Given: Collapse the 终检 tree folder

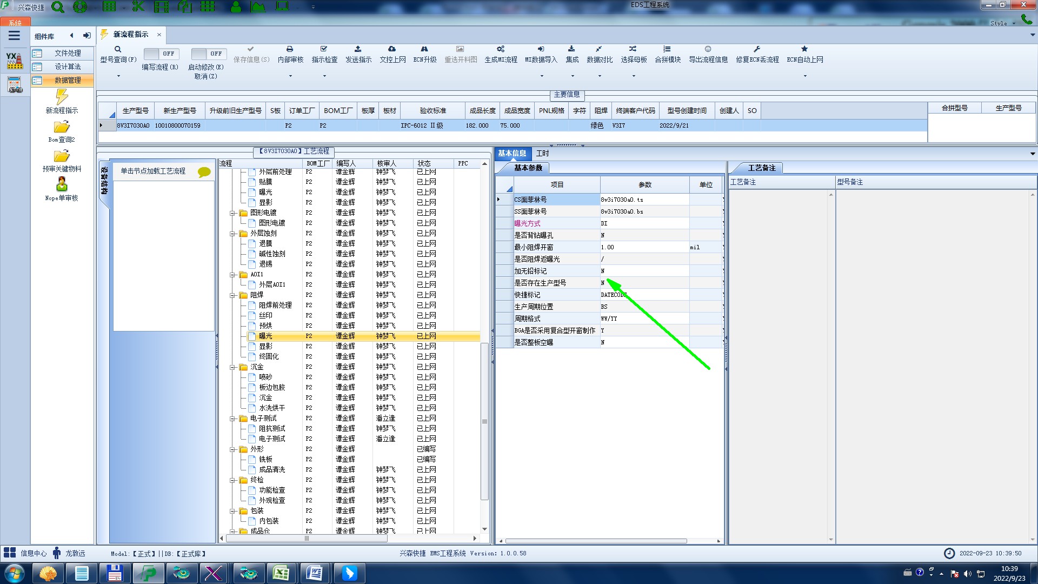Looking at the screenshot, I should [233, 480].
